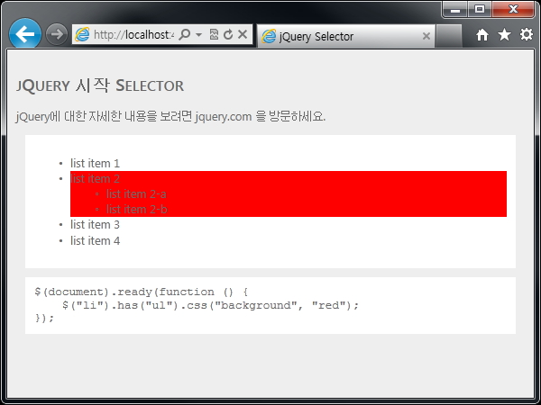Switch to the jQuery Selector tab
The height and width of the screenshot is (405, 541).
click(x=346, y=36)
